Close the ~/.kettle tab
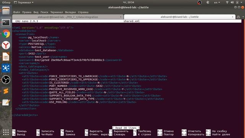The height and width of the screenshot is (138, 245). pos(233,17)
